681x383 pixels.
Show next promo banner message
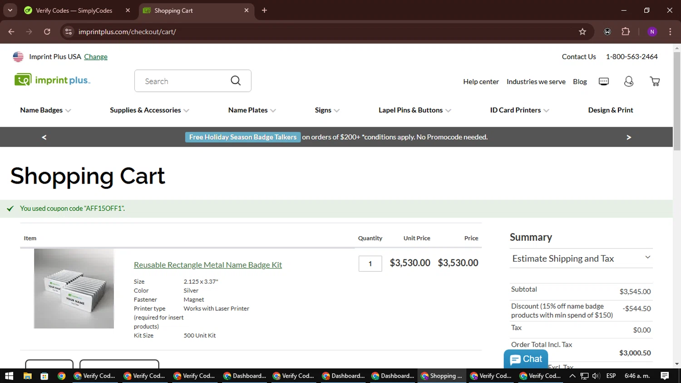point(629,137)
